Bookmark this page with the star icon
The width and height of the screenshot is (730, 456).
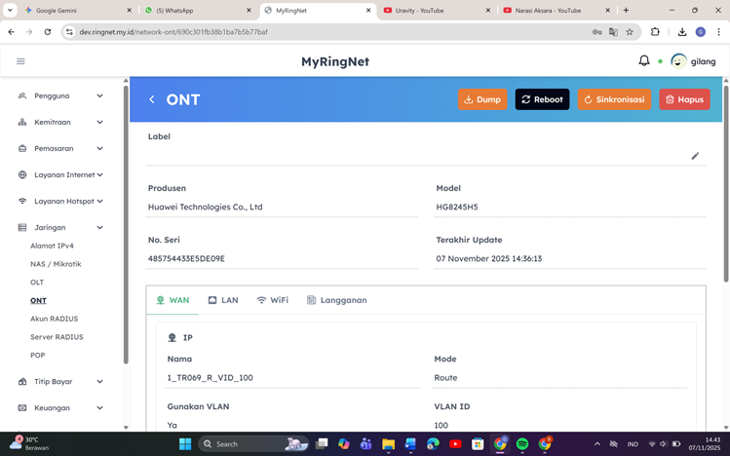click(x=630, y=31)
